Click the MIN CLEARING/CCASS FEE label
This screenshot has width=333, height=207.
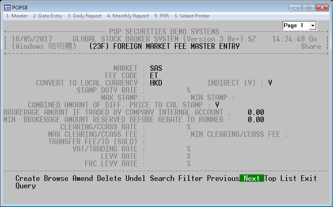click(x=236, y=134)
